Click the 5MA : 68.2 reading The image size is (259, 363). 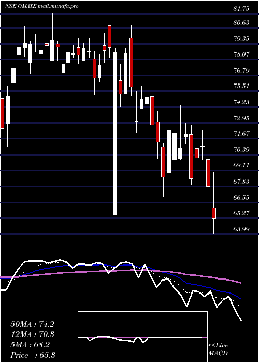pos(30,345)
